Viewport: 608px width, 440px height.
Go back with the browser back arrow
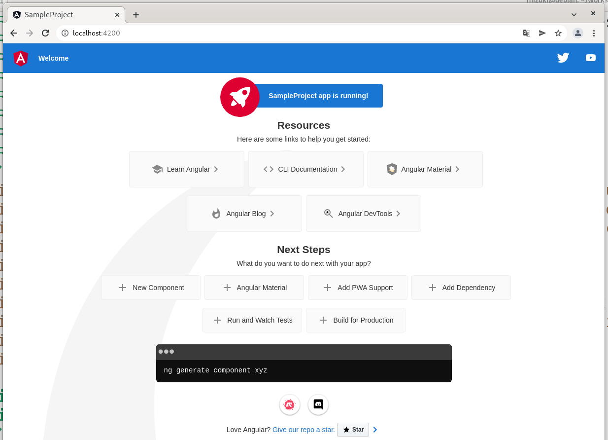click(x=14, y=33)
